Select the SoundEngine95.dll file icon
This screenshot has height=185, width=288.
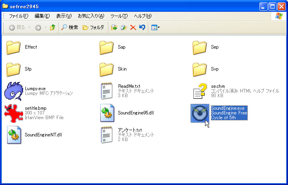107,113
